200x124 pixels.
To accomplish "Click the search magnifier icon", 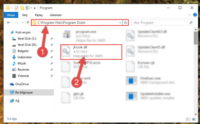I will pos(191,23).
